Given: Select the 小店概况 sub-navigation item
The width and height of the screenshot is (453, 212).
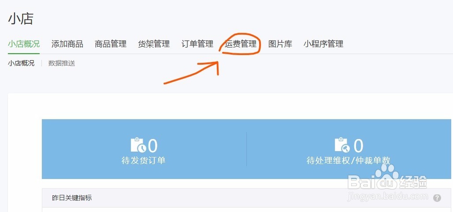Looking at the screenshot, I should coord(21,63).
